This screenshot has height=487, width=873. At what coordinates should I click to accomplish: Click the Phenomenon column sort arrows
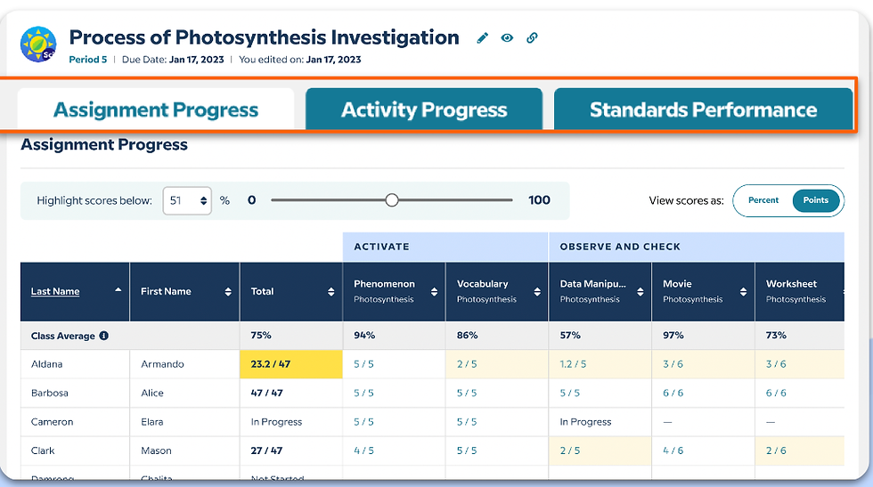(x=435, y=292)
